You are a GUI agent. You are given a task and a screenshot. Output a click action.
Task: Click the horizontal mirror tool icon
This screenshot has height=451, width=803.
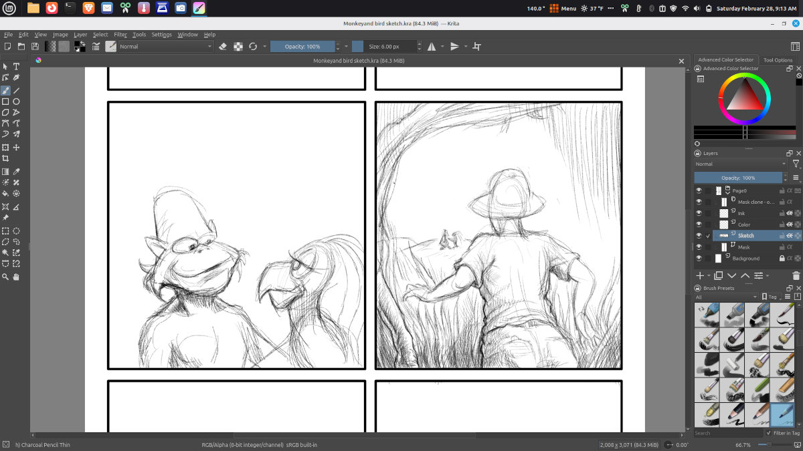[432, 47]
